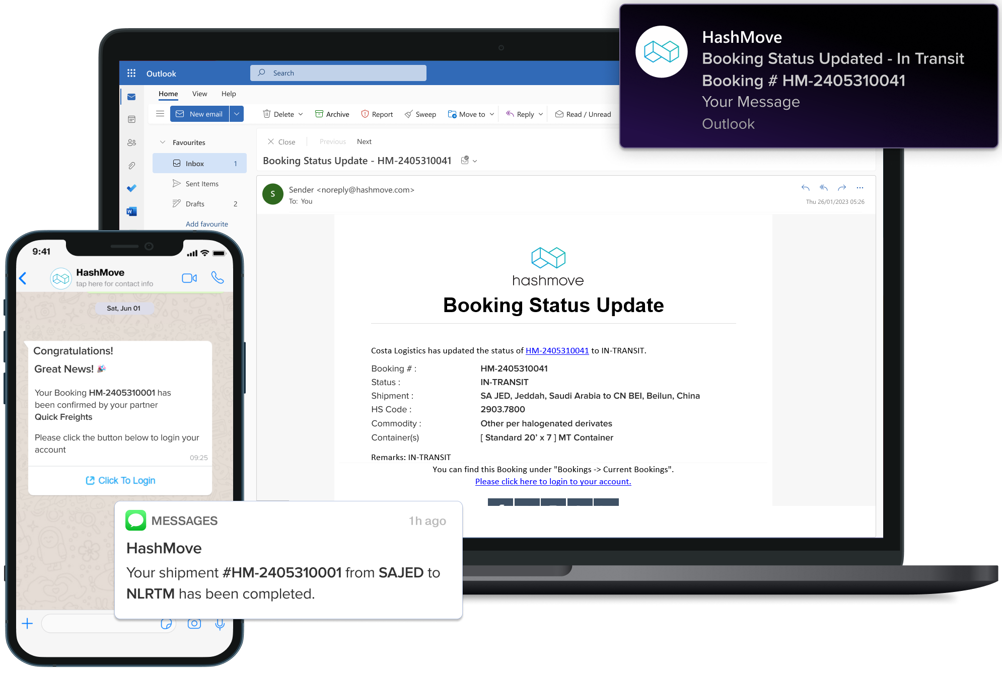
Task: Toggle Read / Unread status
Action: (x=583, y=114)
